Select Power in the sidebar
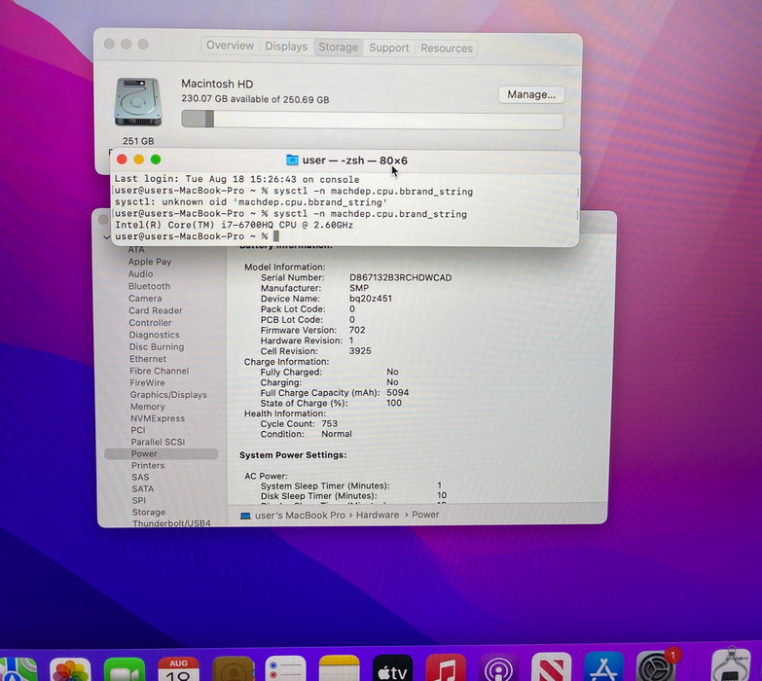762x681 pixels. (162, 453)
